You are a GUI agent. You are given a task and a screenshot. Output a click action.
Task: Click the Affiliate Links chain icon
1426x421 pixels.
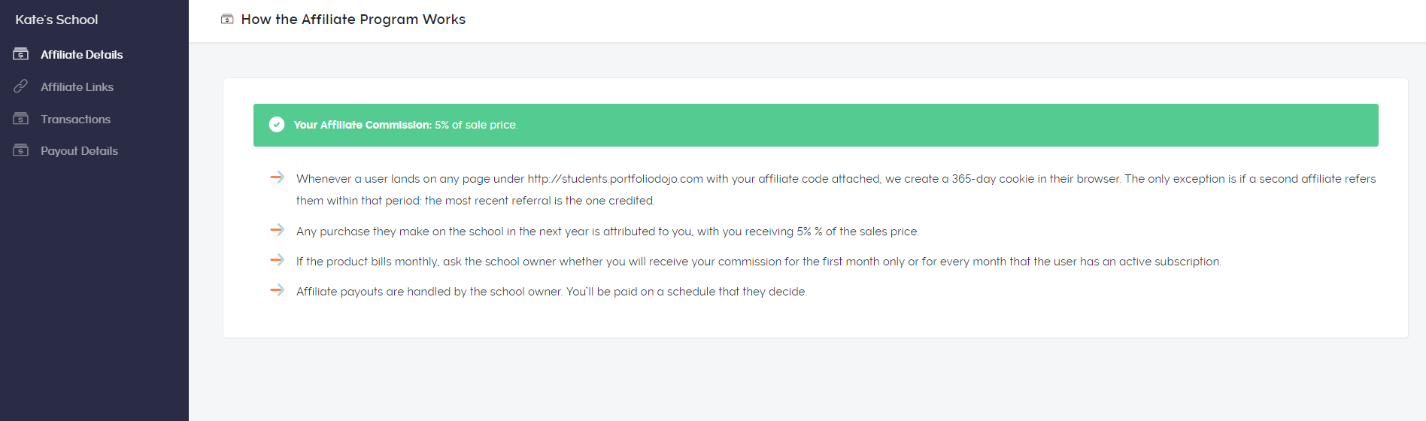tap(21, 86)
